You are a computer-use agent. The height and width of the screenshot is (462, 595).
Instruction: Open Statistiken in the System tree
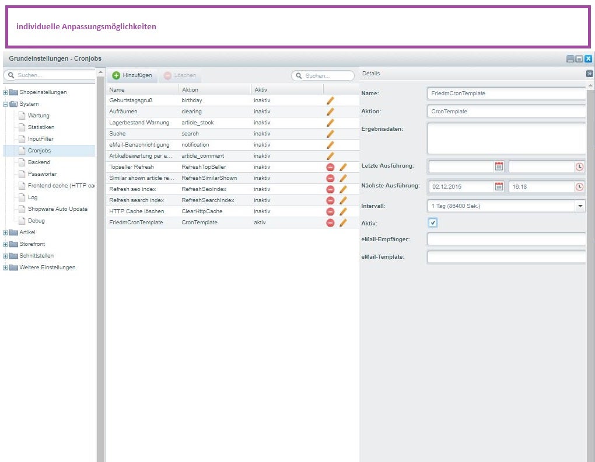[x=41, y=127]
